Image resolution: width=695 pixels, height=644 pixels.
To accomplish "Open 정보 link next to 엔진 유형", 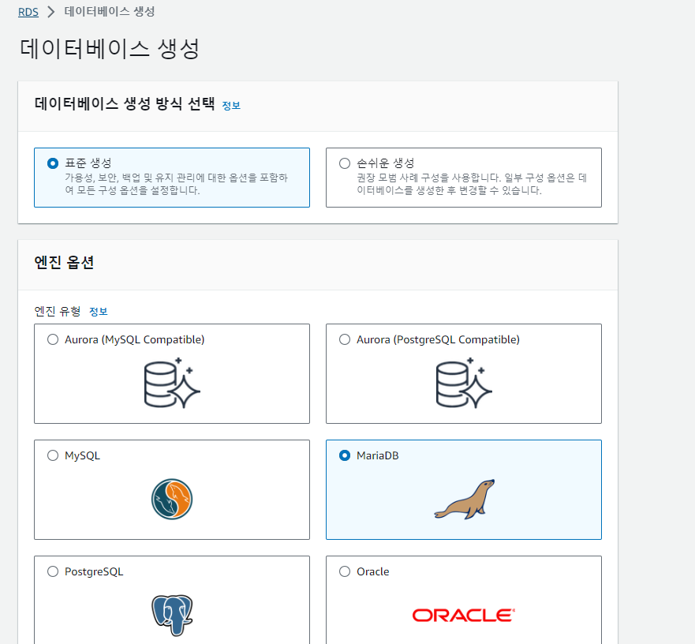I will pyautogui.click(x=99, y=312).
